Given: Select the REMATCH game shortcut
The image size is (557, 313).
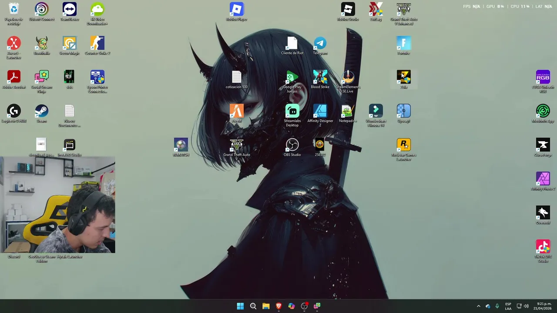Looking at the screenshot, I should [181, 147].
